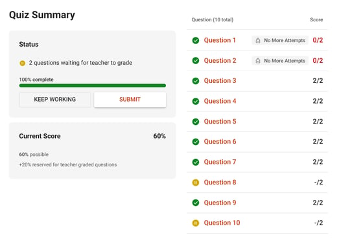Click the yellow status icon in Status card
The height and width of the screenshot is (246, 339).
(x=22, y=63)
